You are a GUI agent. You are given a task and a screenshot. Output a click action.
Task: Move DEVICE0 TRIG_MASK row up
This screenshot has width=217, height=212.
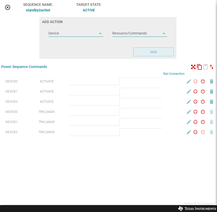[x=195, y=112]
